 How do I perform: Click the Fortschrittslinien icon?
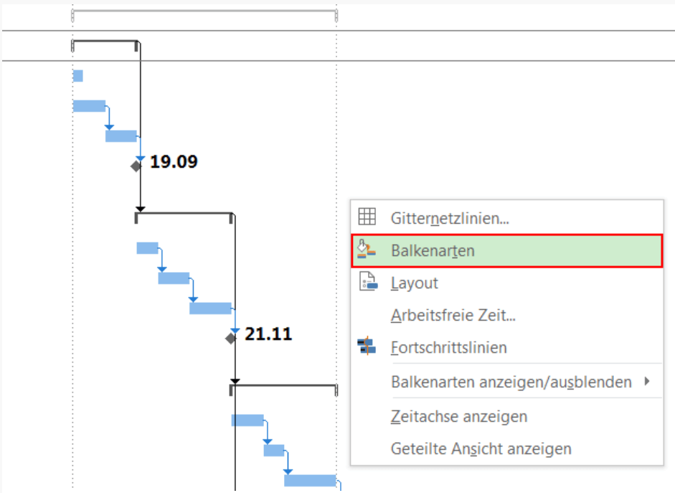[x=367, y=347]
